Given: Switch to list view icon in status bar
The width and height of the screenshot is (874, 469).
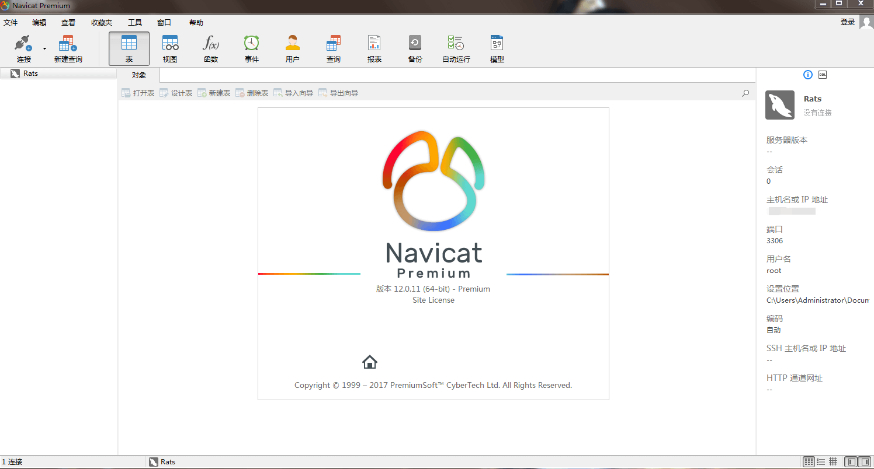Looking at the screenshot, I should click(x=809, y=461).
